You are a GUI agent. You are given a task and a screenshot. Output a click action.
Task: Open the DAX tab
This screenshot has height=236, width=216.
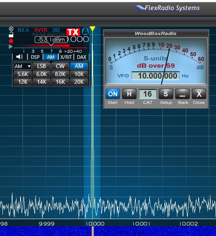81,57
